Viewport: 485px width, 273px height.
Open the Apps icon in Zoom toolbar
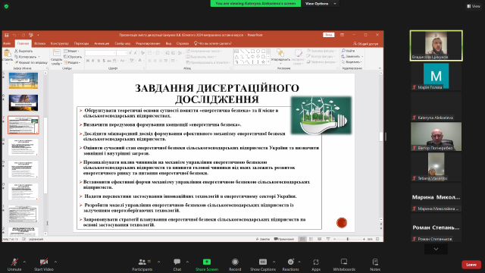coord(316,262)
